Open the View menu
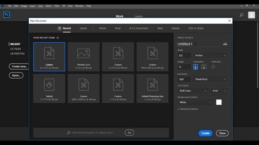This screenshot has height=145, width=259. point(70,6)
